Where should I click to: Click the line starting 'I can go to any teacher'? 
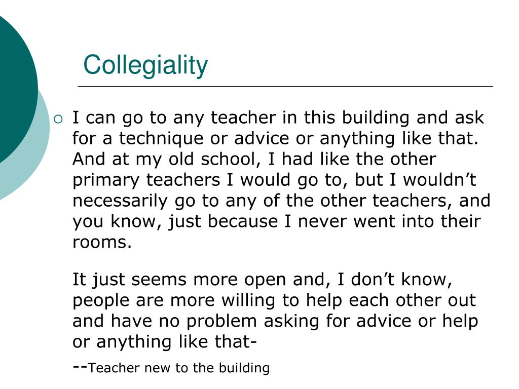pyautogui.click(x=278, y=119)
